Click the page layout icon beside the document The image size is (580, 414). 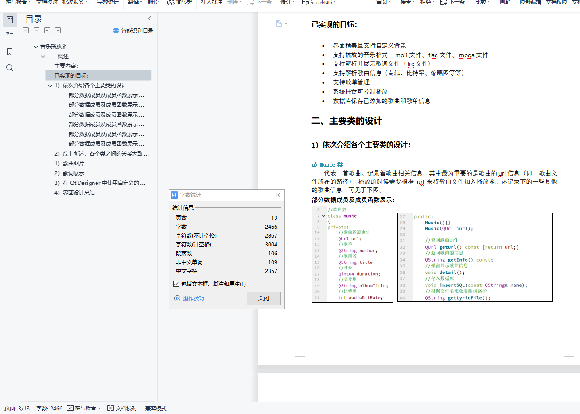[x=279, y=23]
